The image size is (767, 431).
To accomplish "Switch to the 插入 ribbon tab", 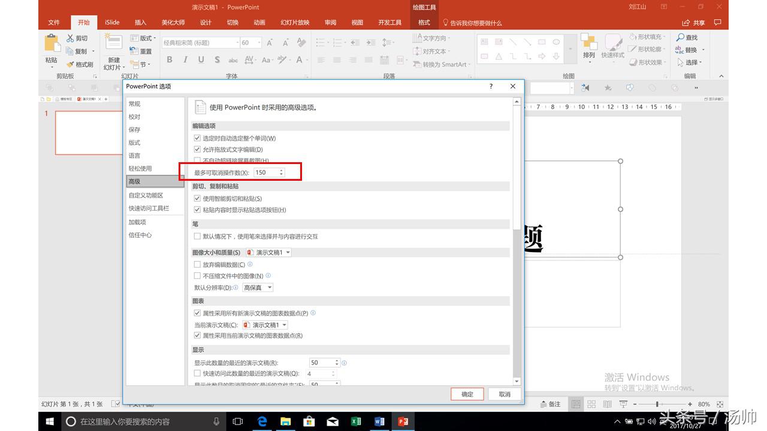I will 140,23.
